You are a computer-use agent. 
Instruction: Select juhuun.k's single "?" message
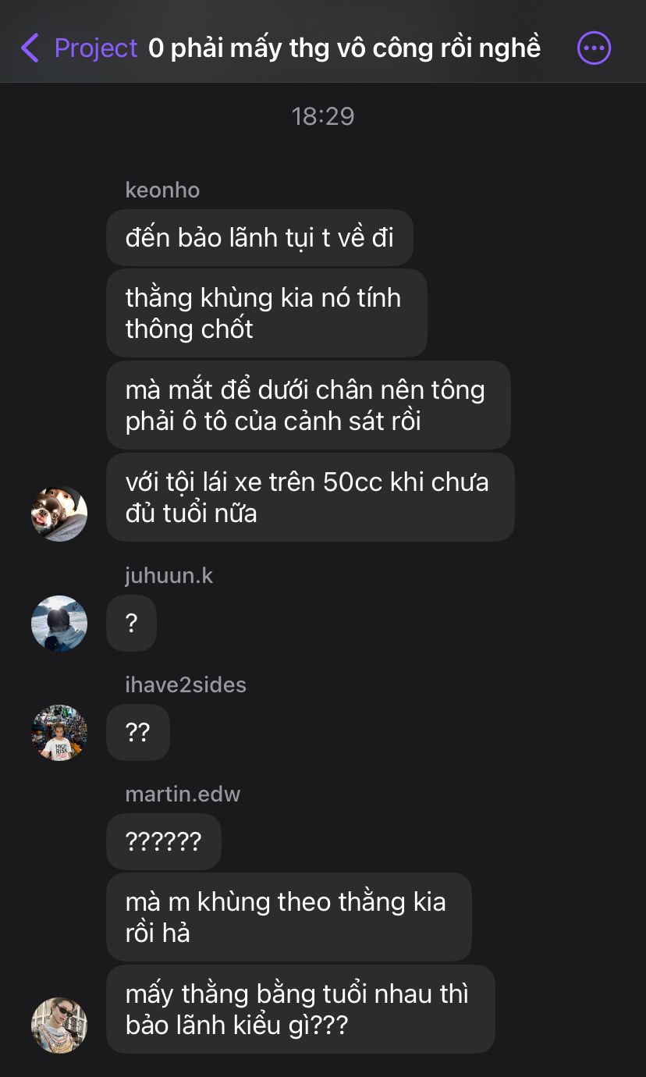tap(131, 623)
